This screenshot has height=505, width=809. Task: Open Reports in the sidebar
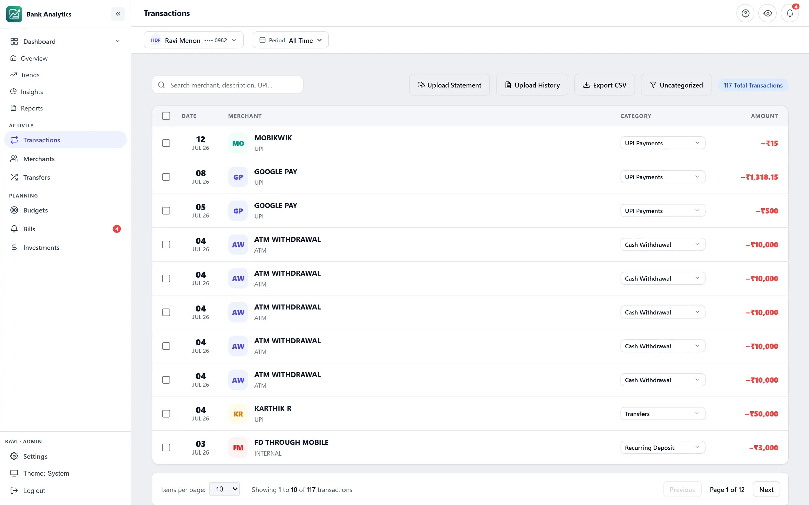(32, 108)
